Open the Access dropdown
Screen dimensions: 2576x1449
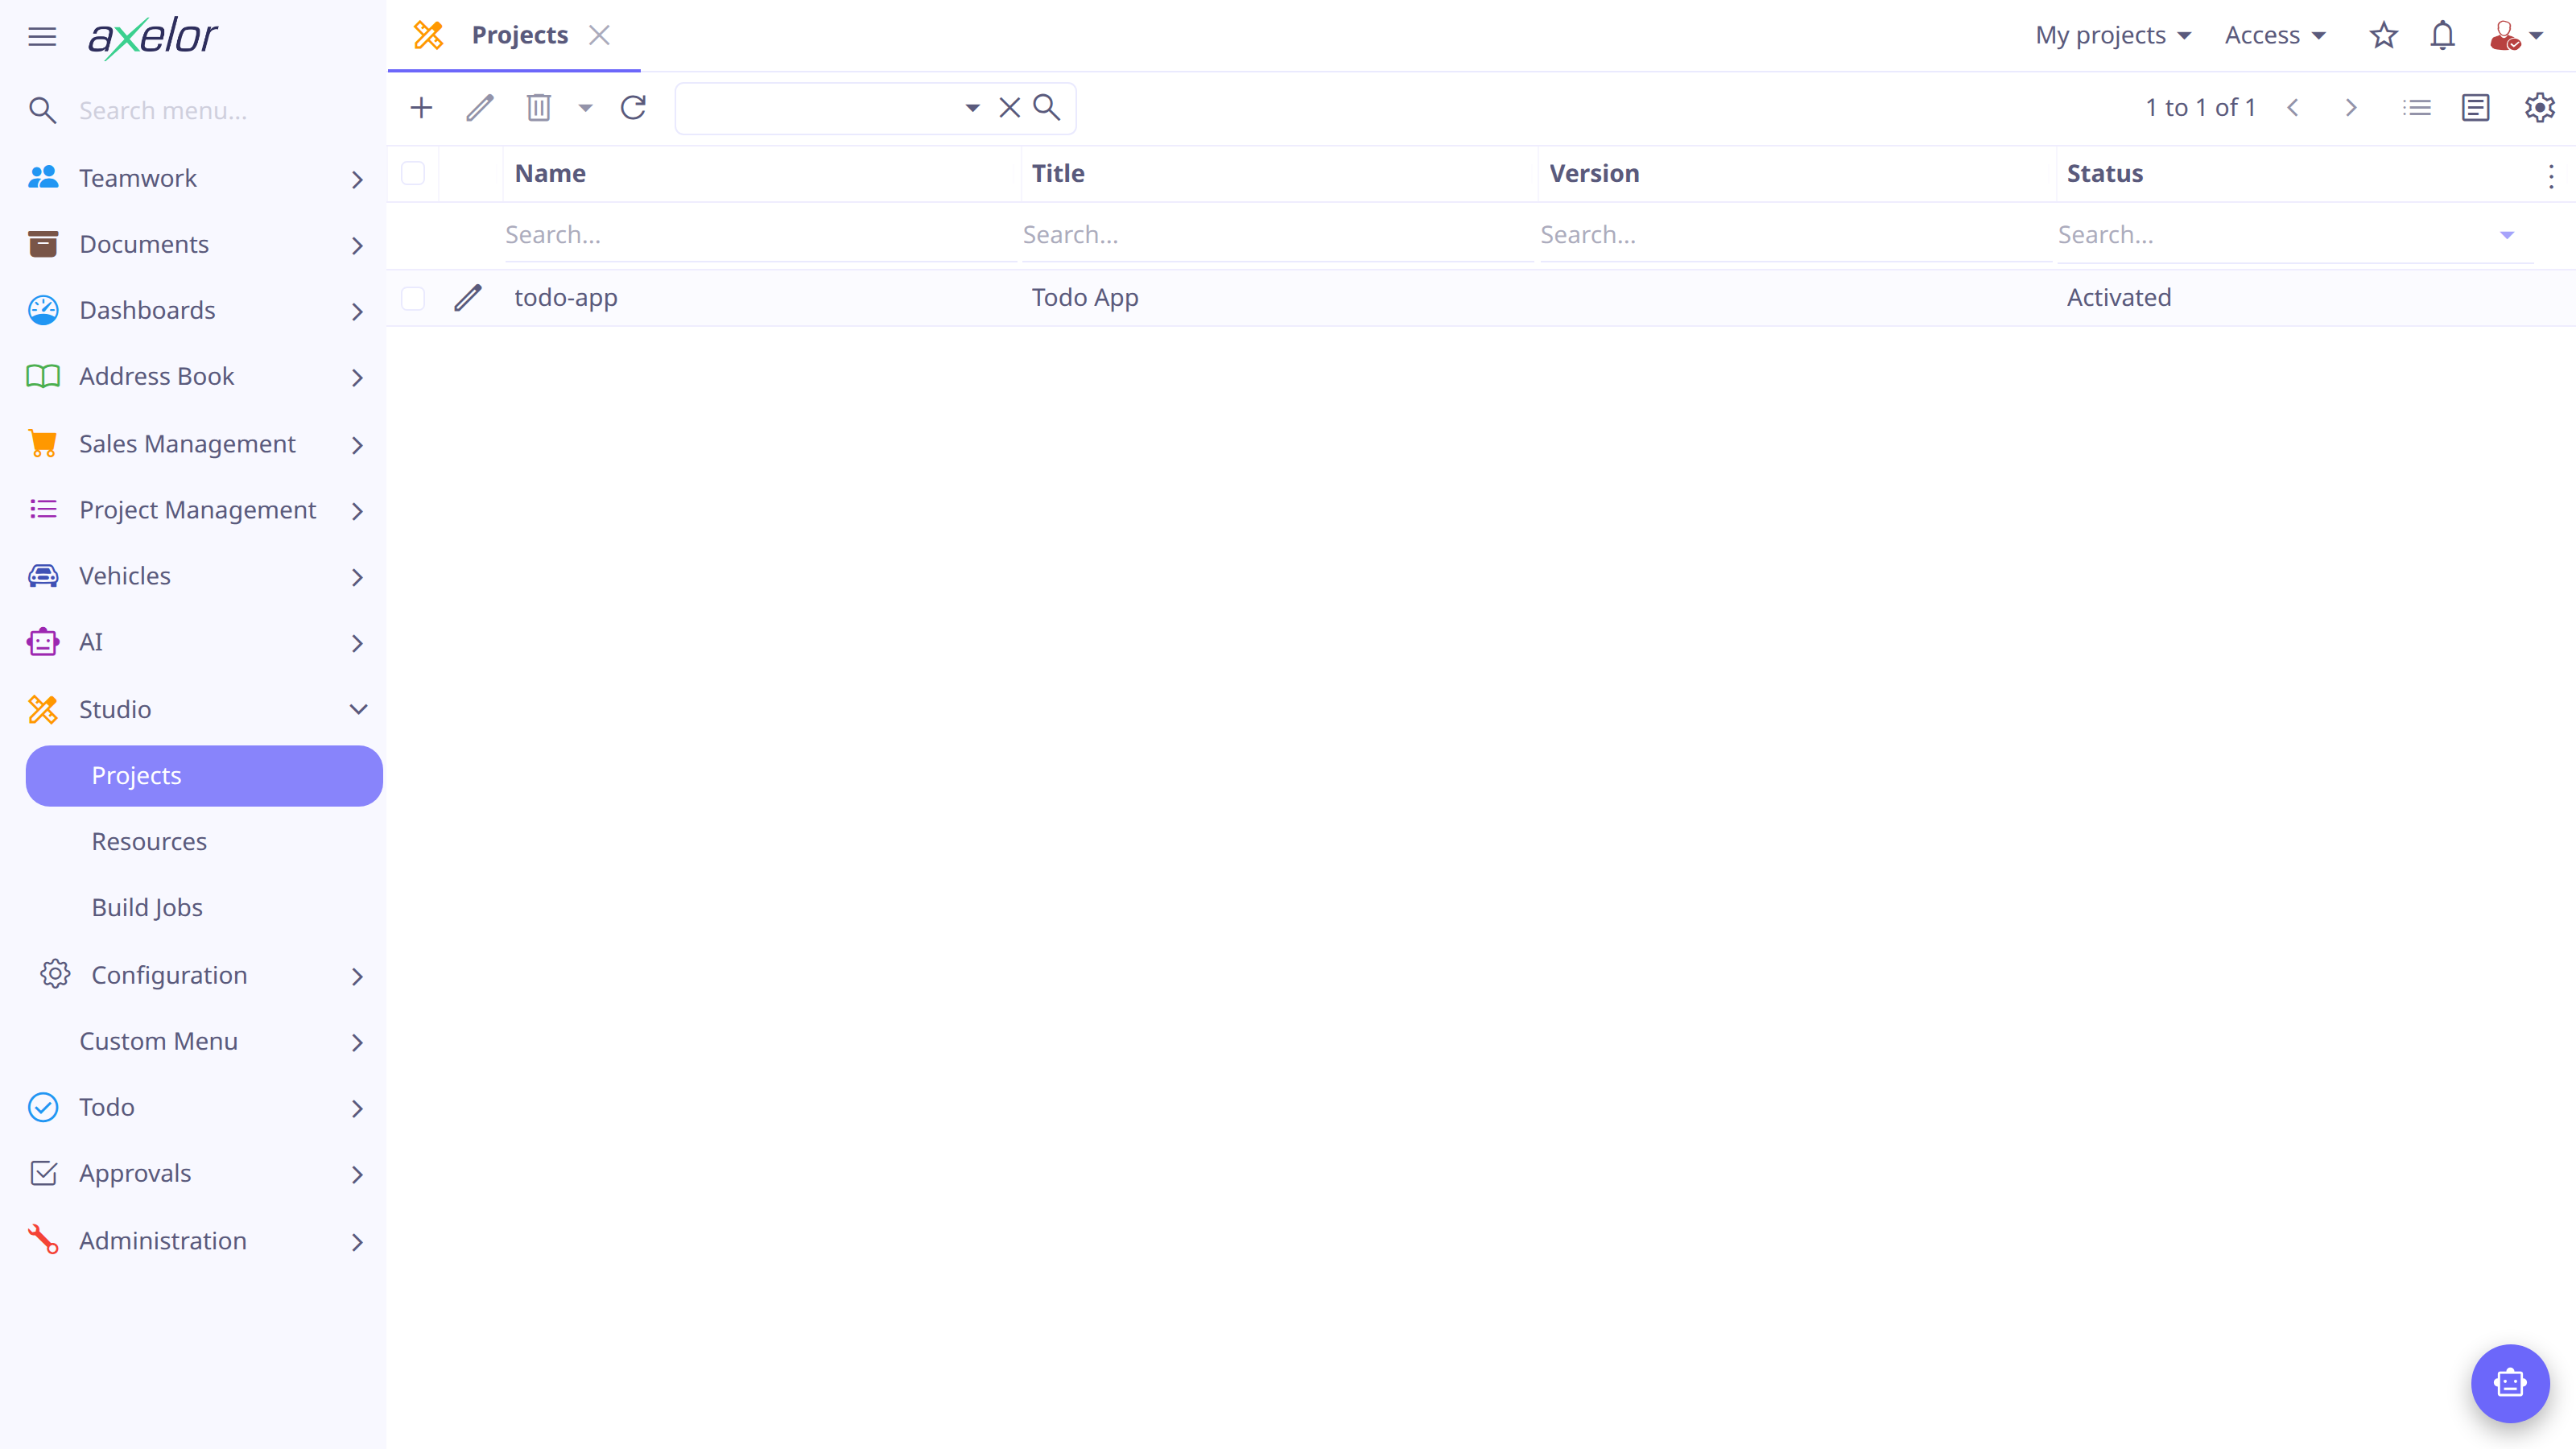pos(2275,36)
